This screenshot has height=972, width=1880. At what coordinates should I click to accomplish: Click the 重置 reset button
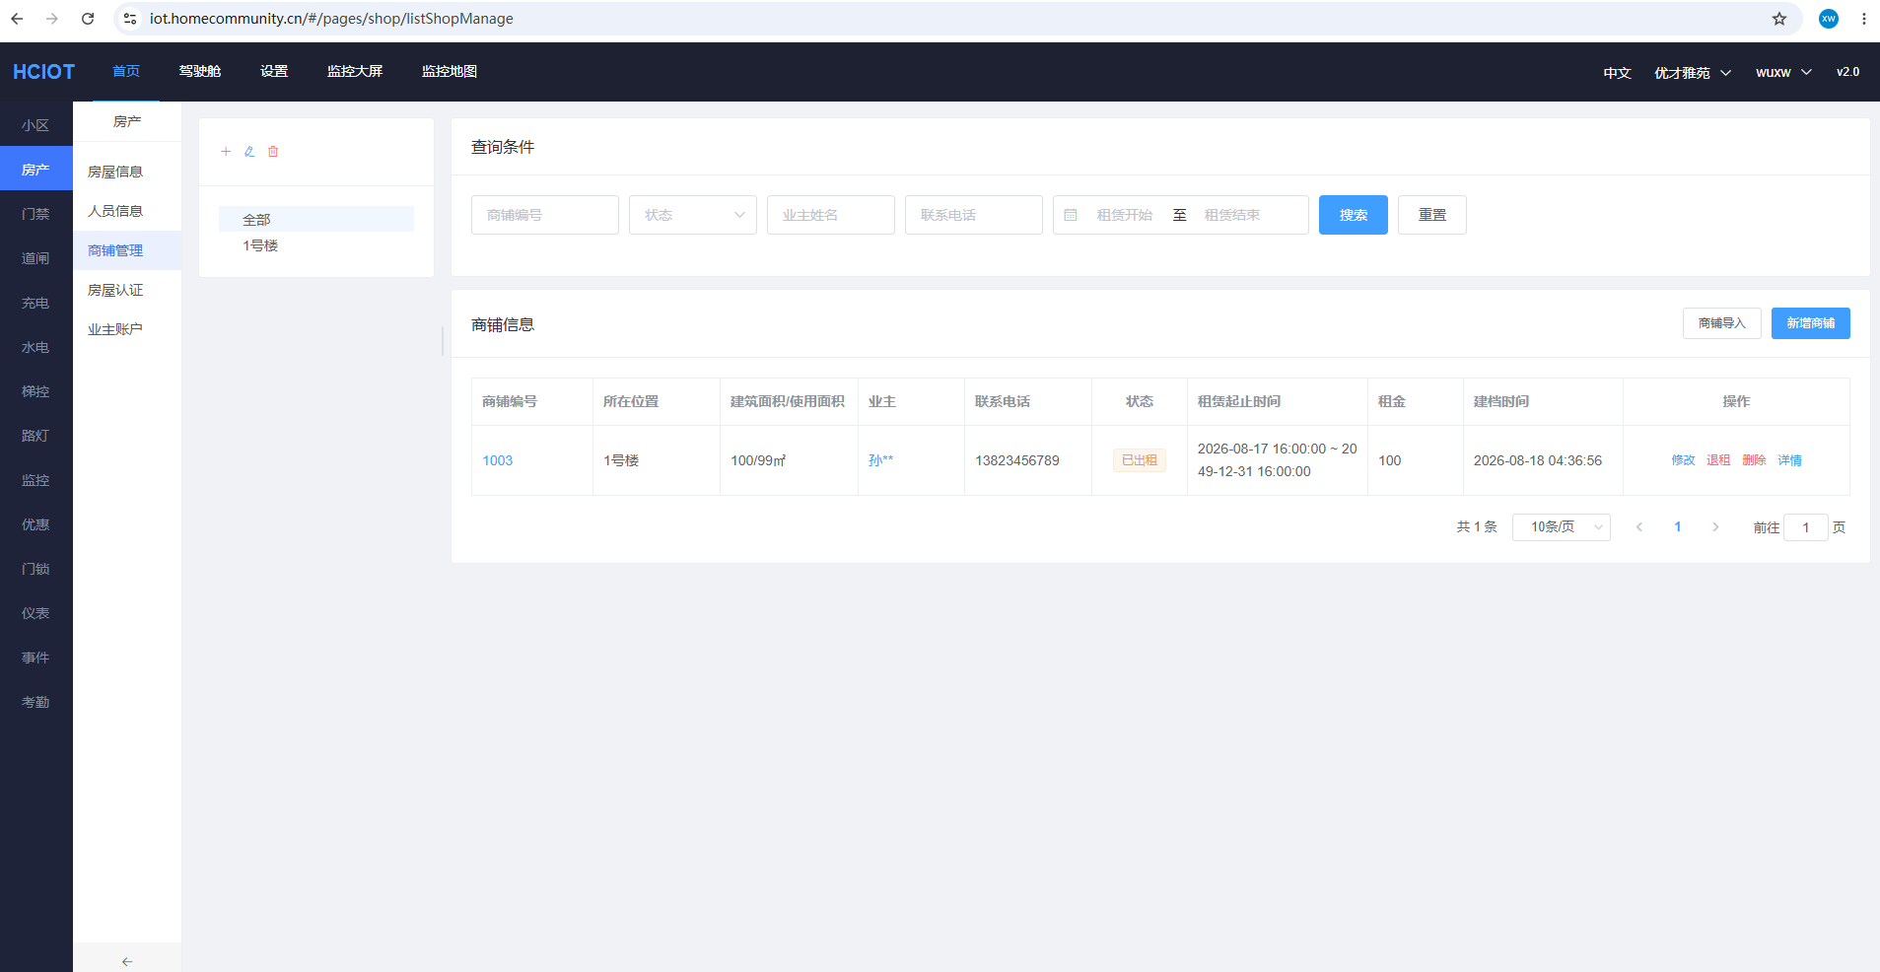click(1432, 215)
